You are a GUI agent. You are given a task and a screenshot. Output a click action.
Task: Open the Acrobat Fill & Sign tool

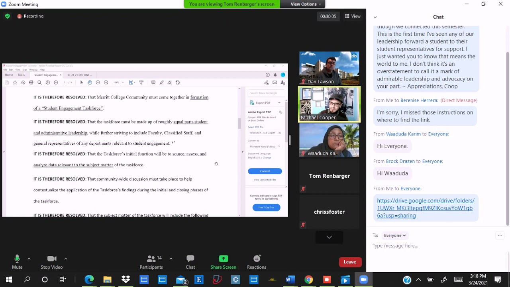point(170,83)
